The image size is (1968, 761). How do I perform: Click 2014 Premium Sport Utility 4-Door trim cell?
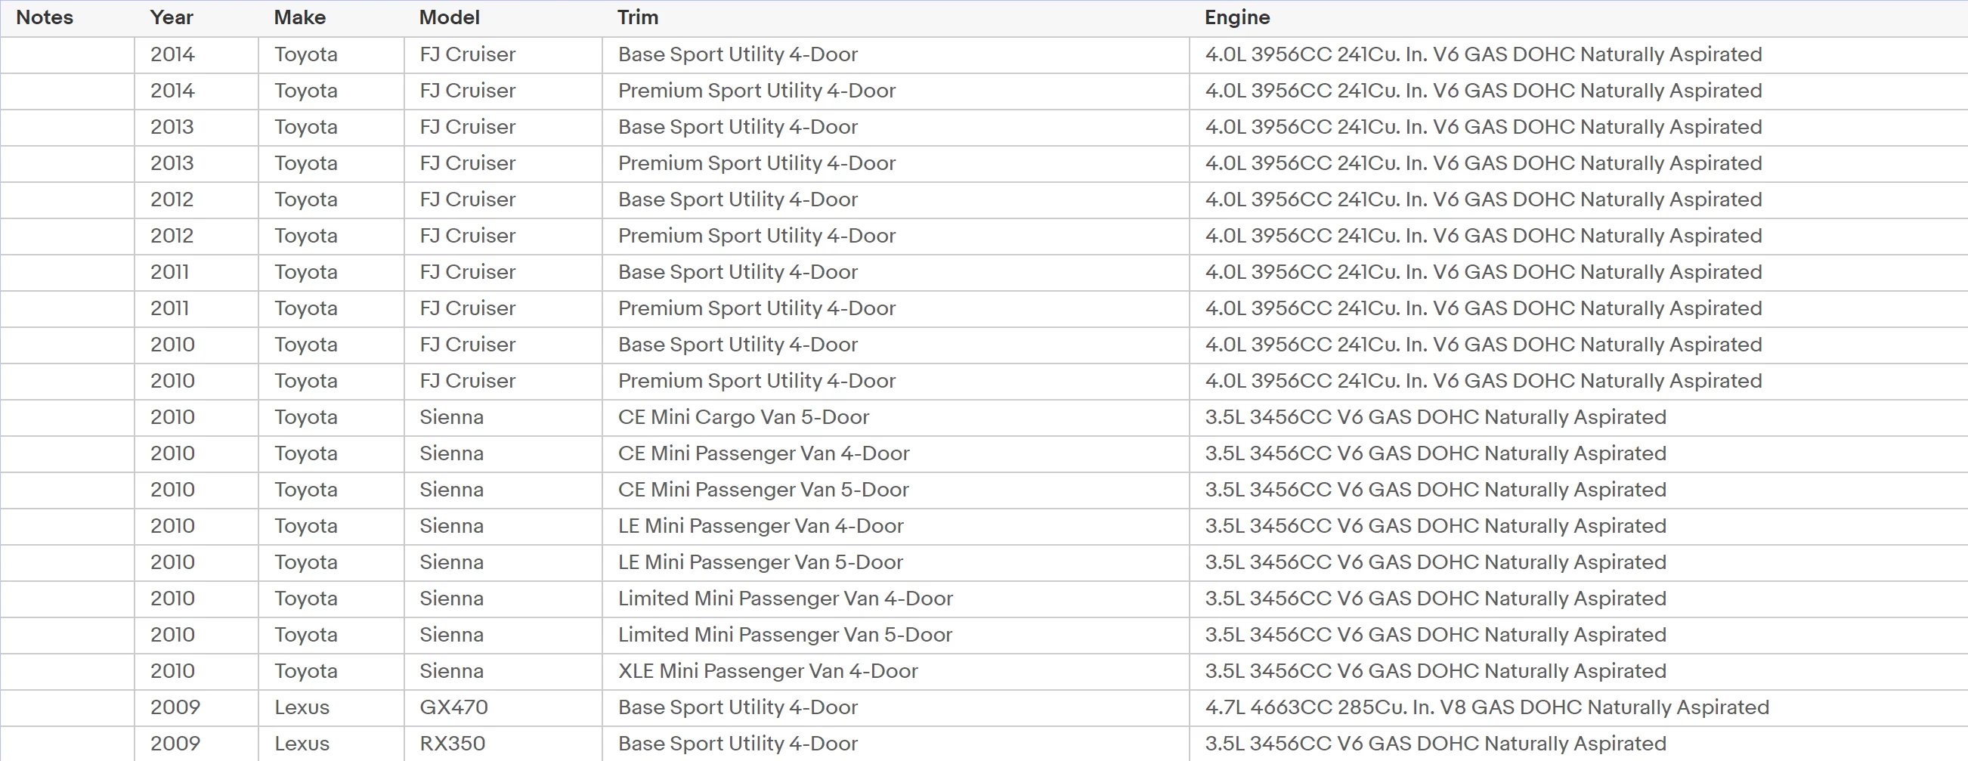tap(896, 91)
